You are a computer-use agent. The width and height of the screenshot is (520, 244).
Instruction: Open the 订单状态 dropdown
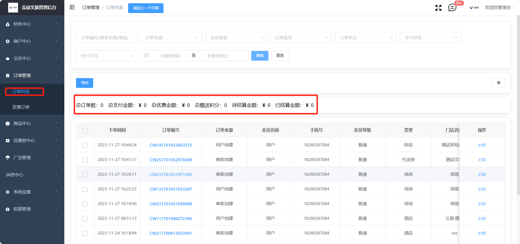pyautogui.click(x=366, y=38)
